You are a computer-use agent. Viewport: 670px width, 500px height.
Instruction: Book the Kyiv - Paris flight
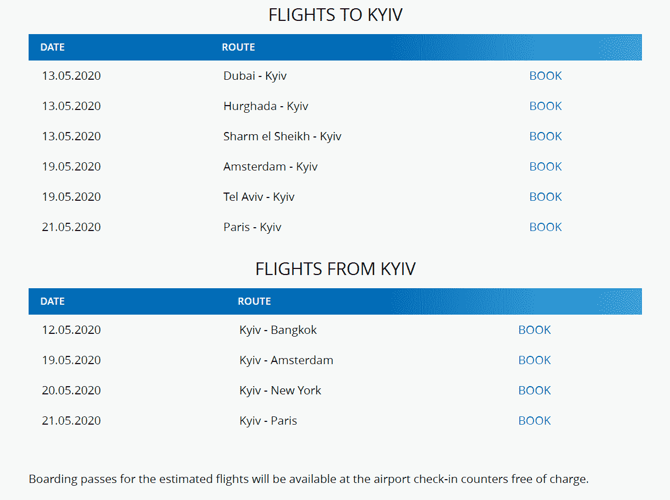pyautogui.click(x=534, y=421)
